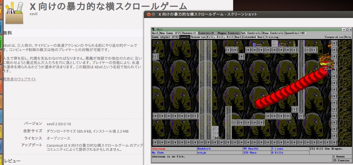Click the xevil package box icon
The height and width of the screenshot is (165, 353).
(14, 13)
